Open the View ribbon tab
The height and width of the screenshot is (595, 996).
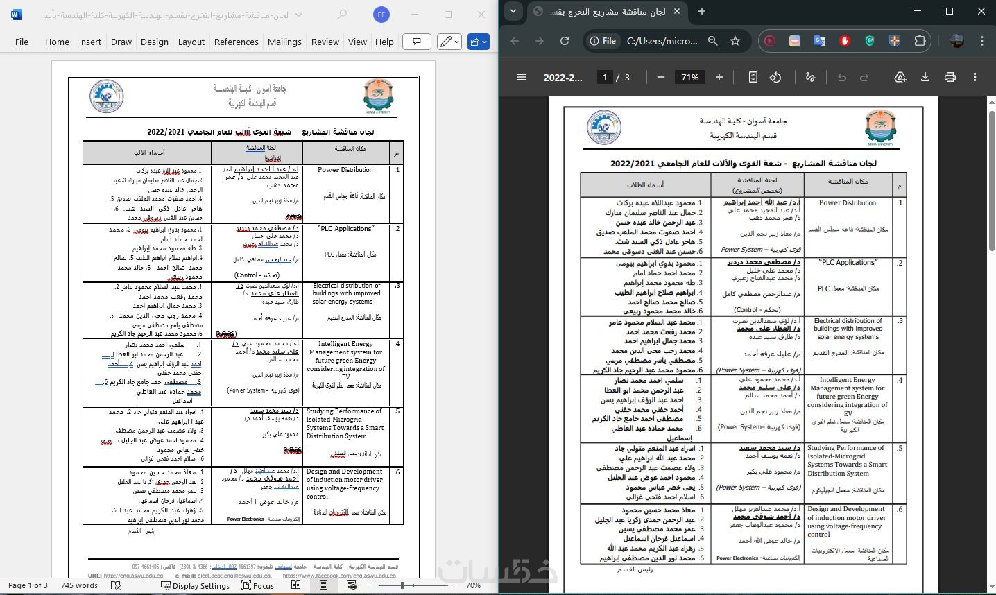point(358,42)
